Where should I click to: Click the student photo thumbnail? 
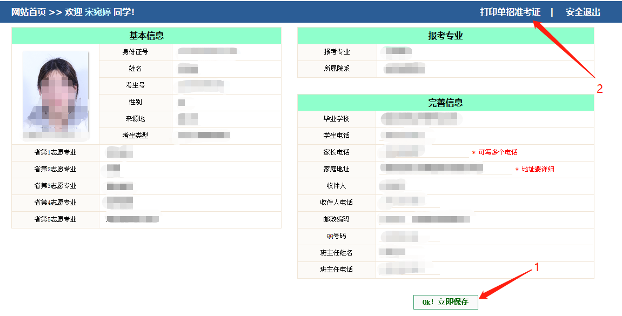pos(55,96)
